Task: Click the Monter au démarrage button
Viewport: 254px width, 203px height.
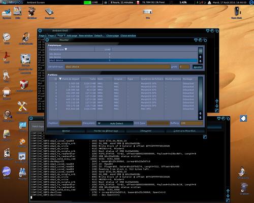Action: click(106, 131)
